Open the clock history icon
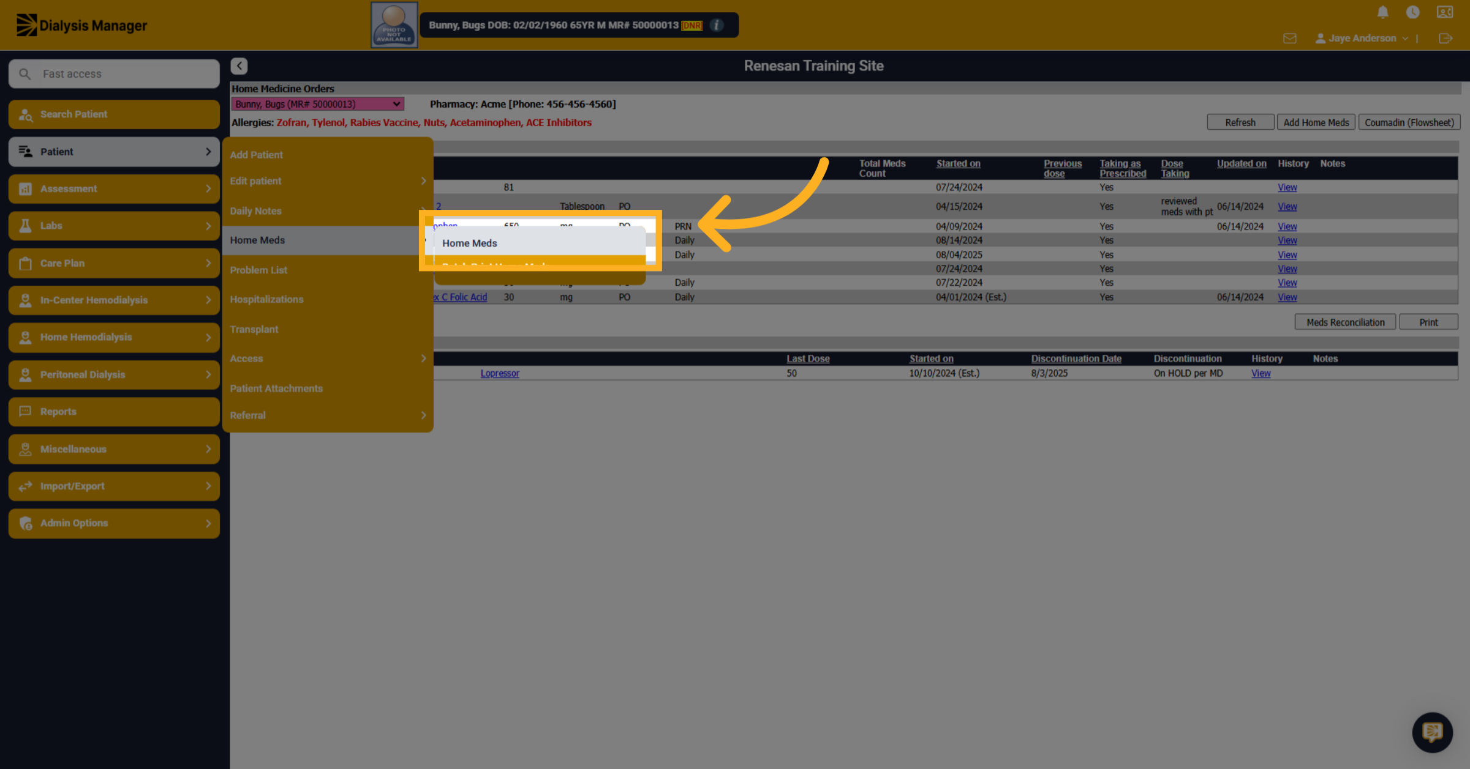 (x=1412, y=12)
